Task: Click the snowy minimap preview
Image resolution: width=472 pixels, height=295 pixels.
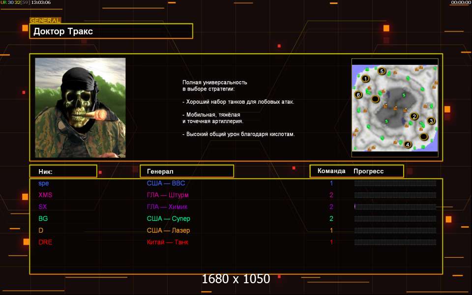Action: tap(395, 108)
